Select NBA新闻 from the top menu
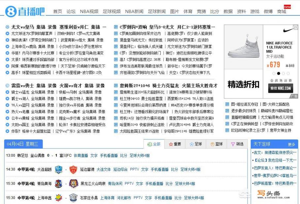Viewport: 300px width, 204px height. click(134, 12)
